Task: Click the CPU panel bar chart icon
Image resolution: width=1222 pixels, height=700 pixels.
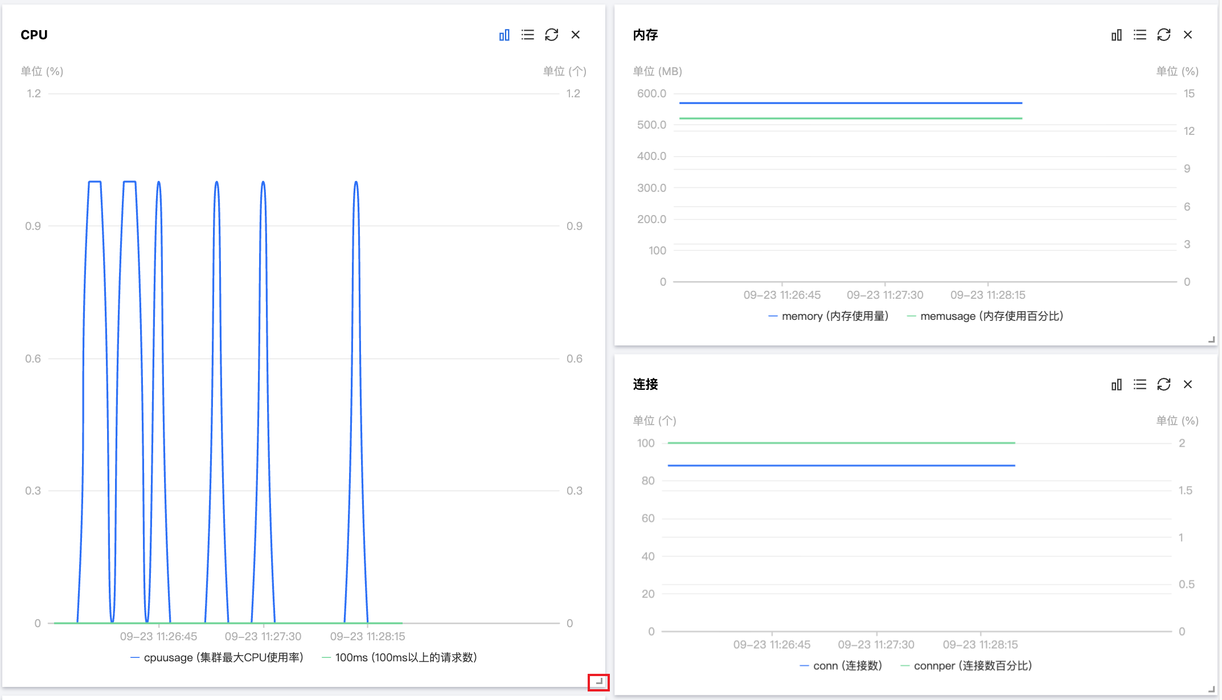Action: click(504, 35)
